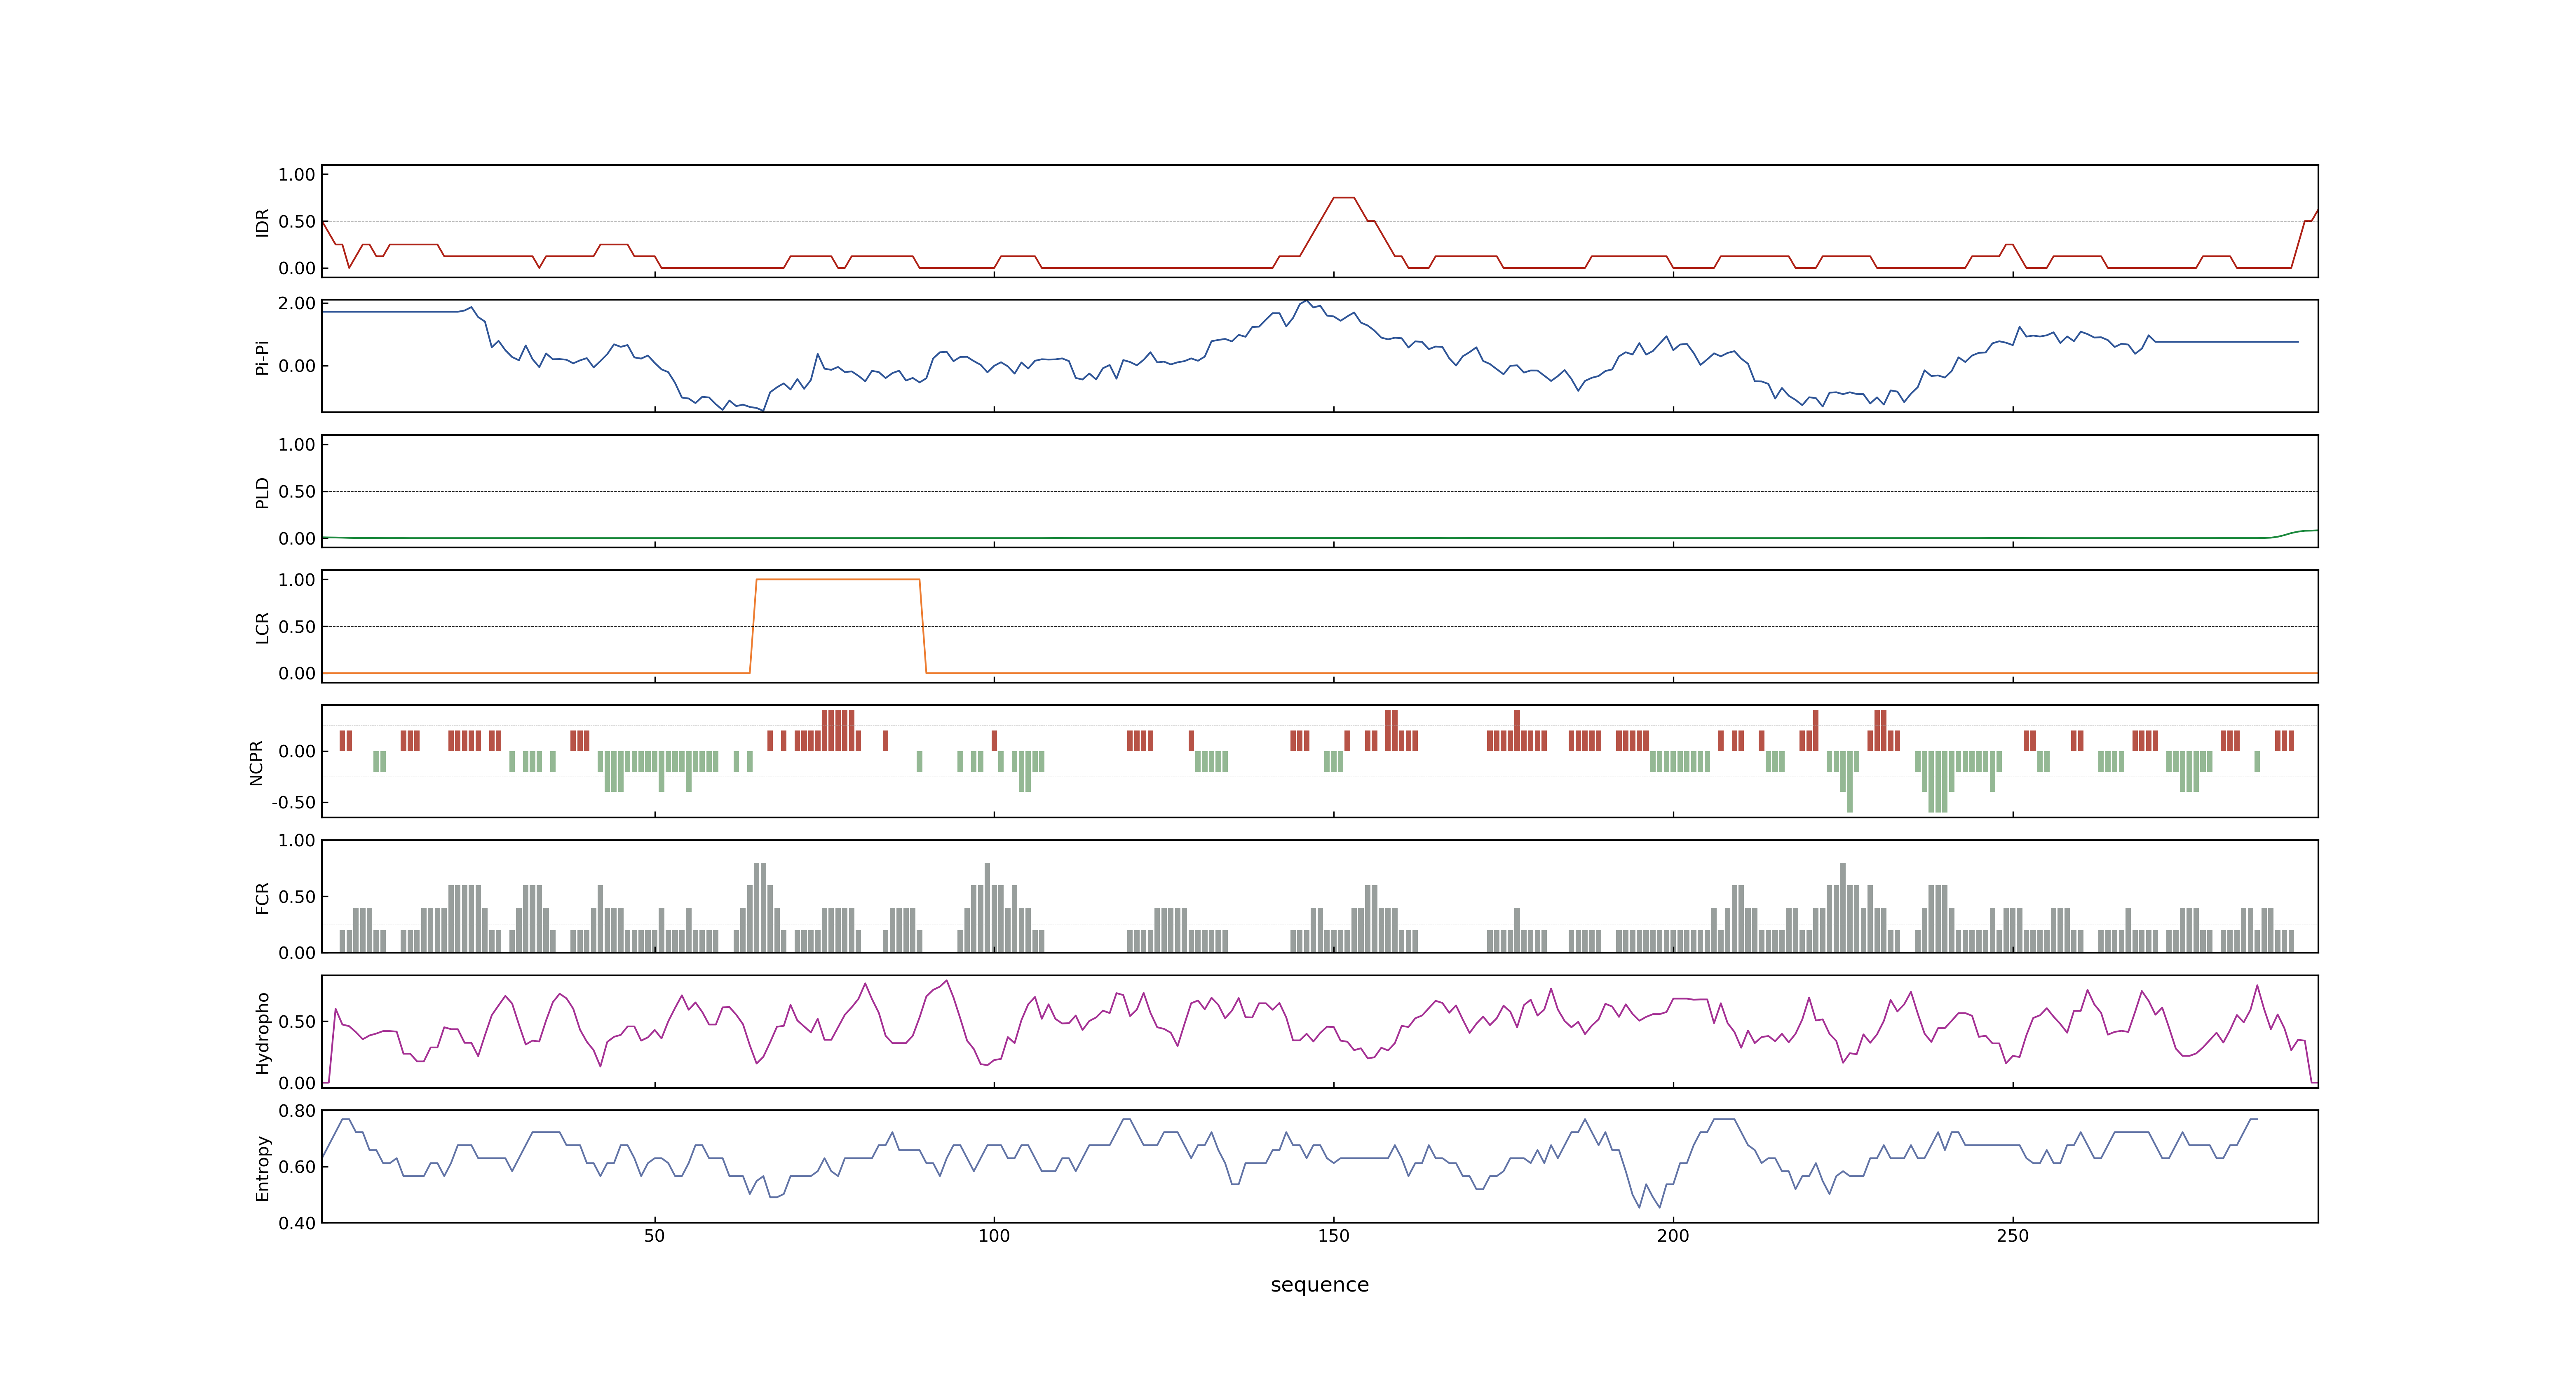The image size is (2576, 1374).
Task: Click the Entropy y-axis label
Action: (x=262, y=1168)
